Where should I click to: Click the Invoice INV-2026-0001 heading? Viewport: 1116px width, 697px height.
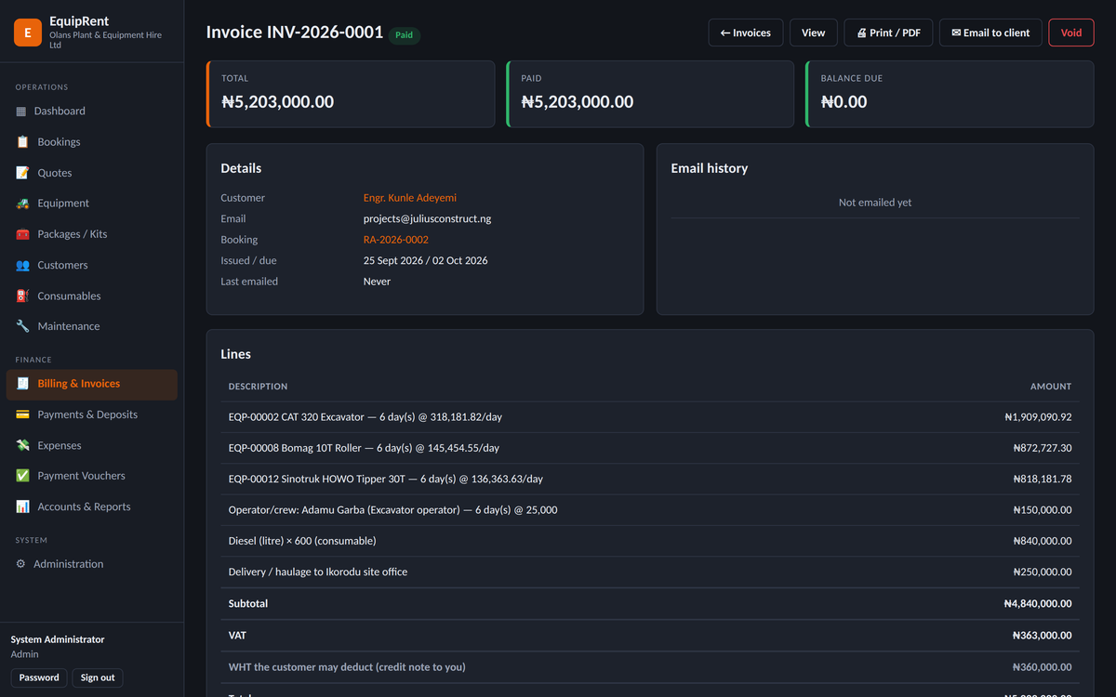[x=295, y=33]
